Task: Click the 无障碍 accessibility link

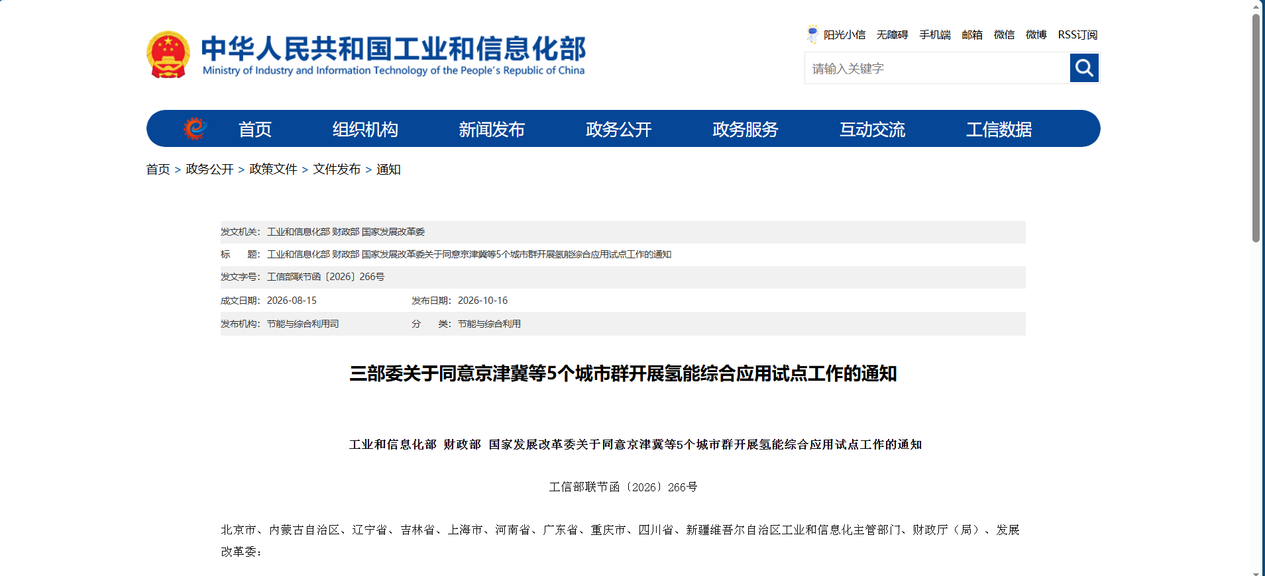Action: pos(892,34)
